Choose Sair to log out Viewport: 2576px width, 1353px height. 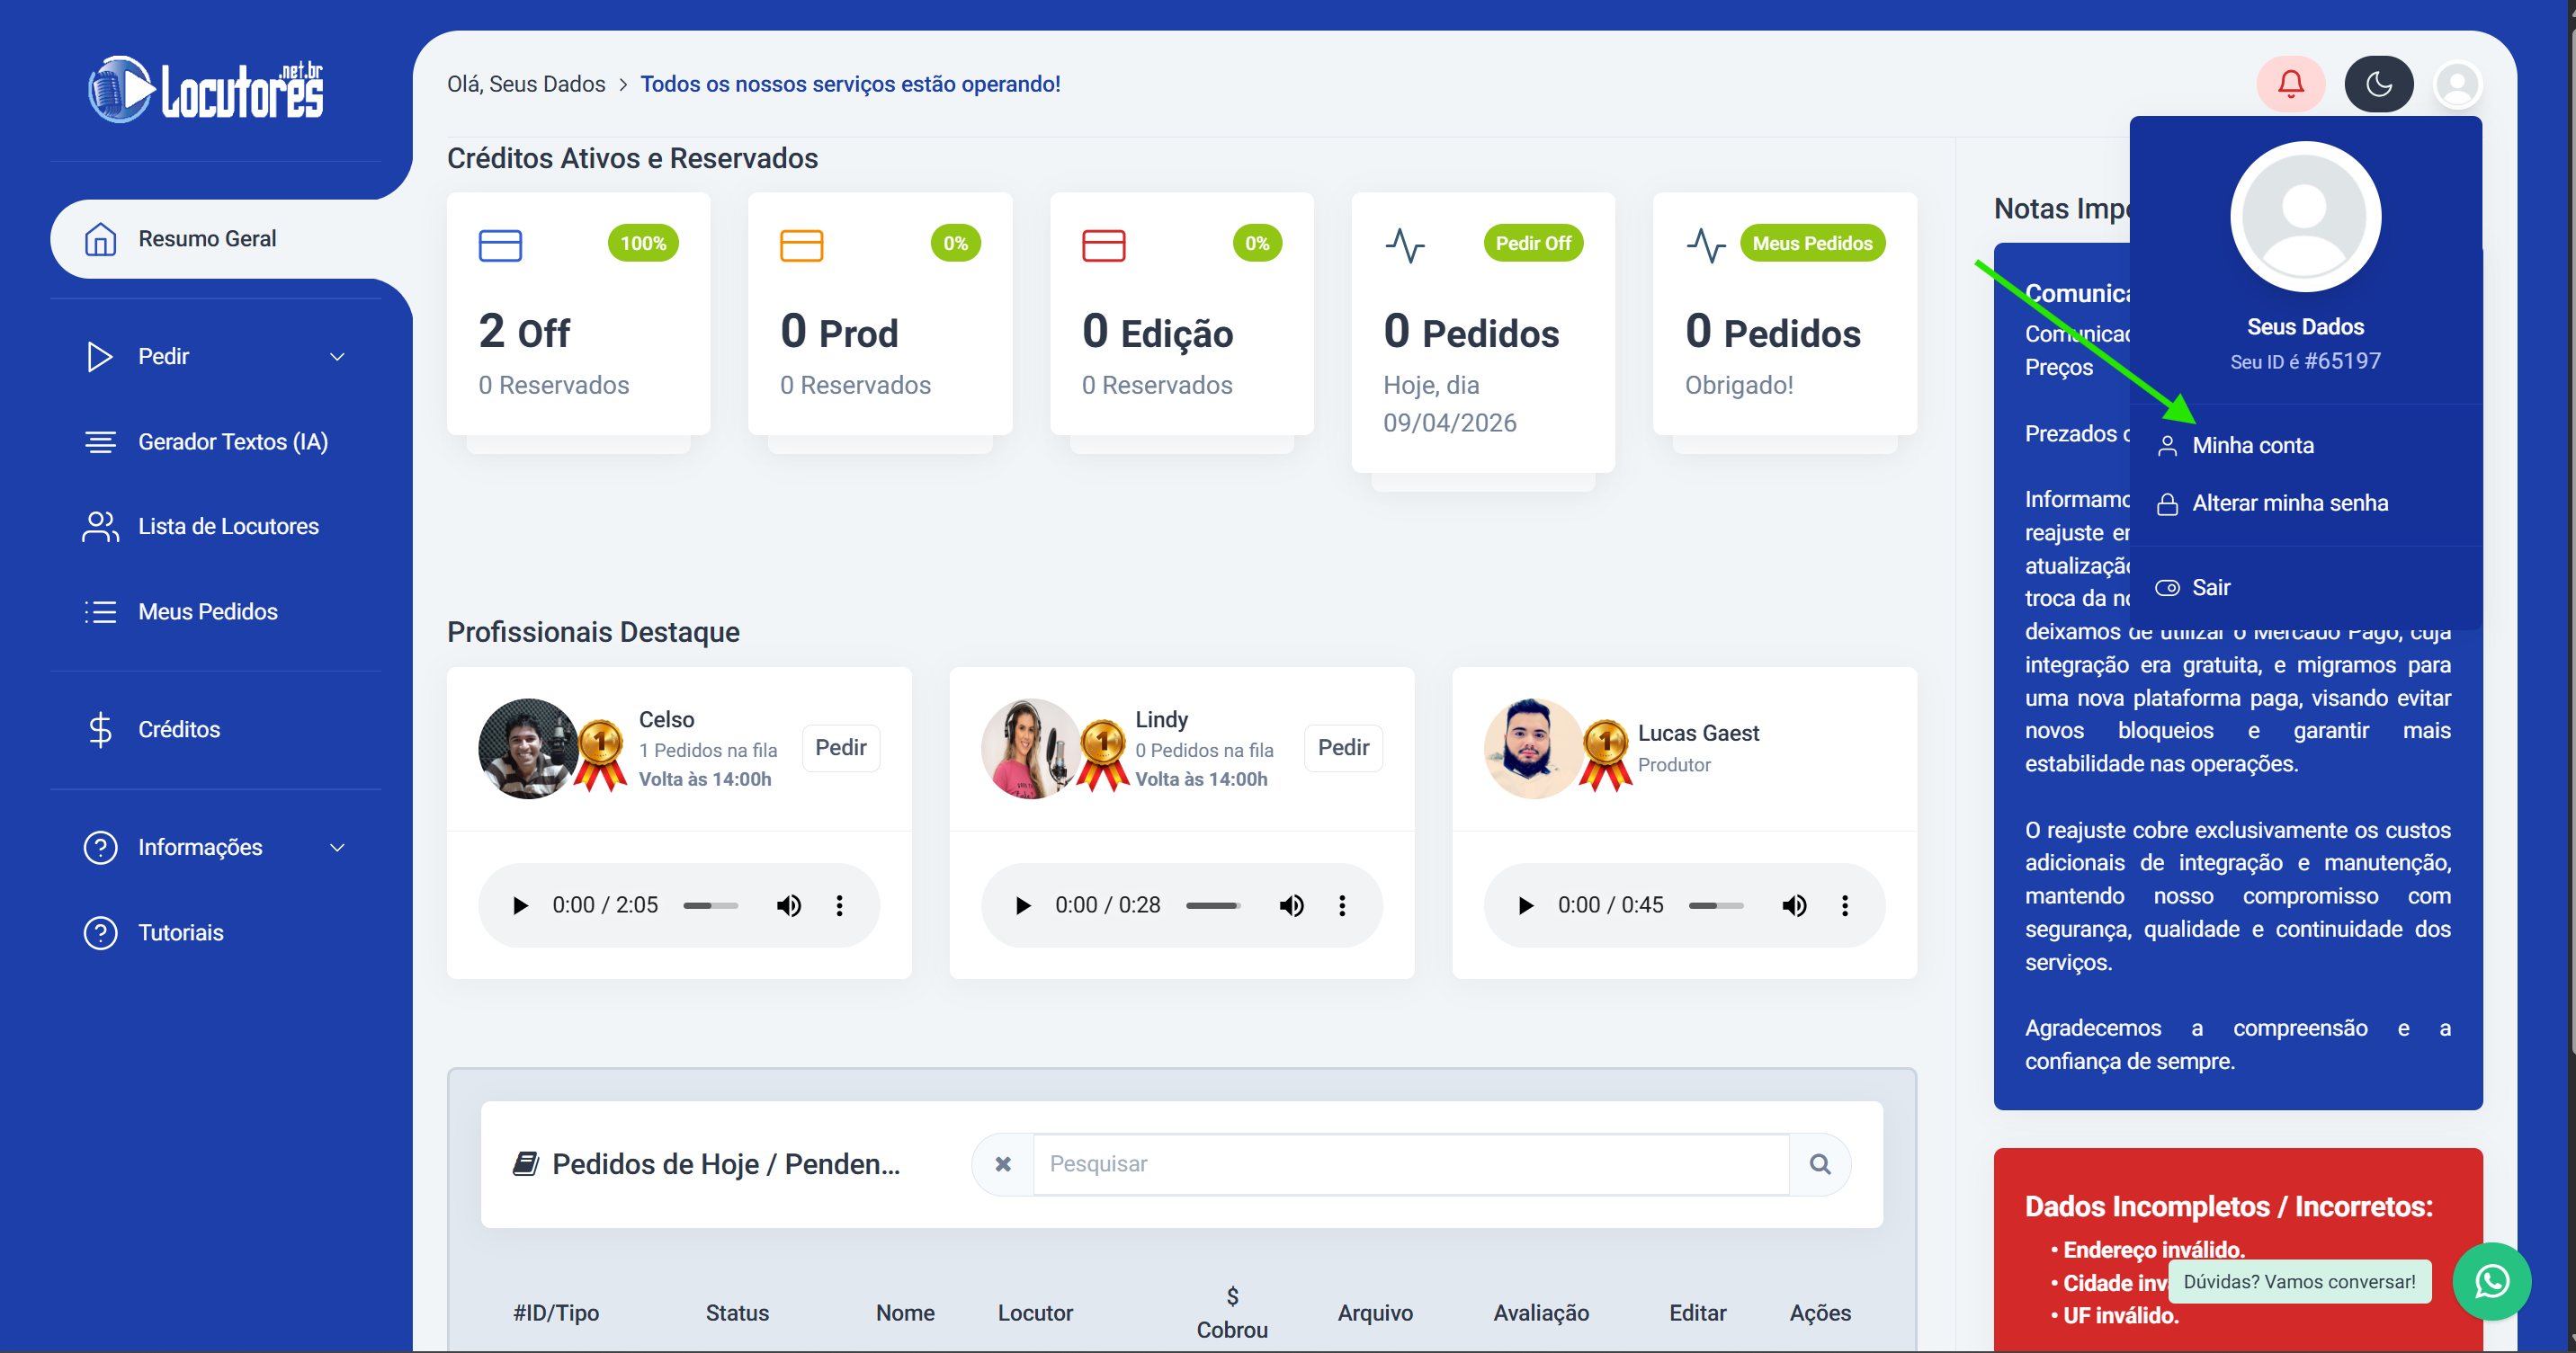point(2210,588)
